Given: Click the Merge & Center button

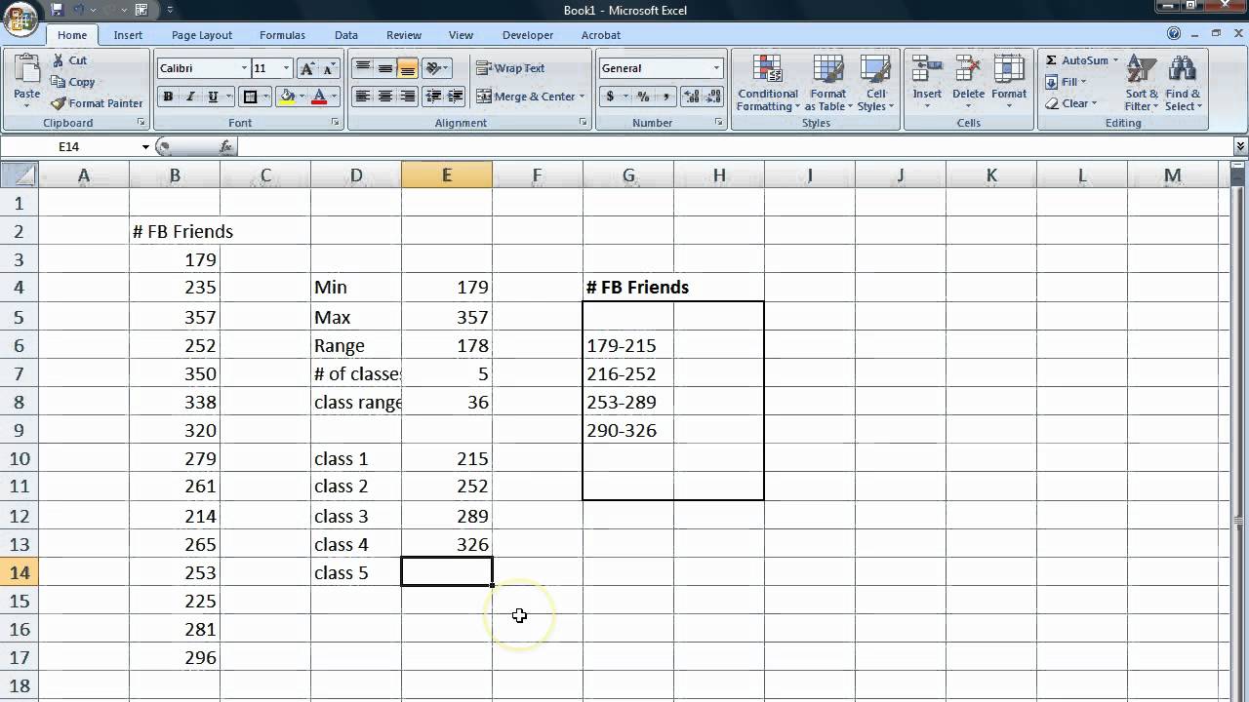Looking at the screenshot, I should (x=525, y=97).
